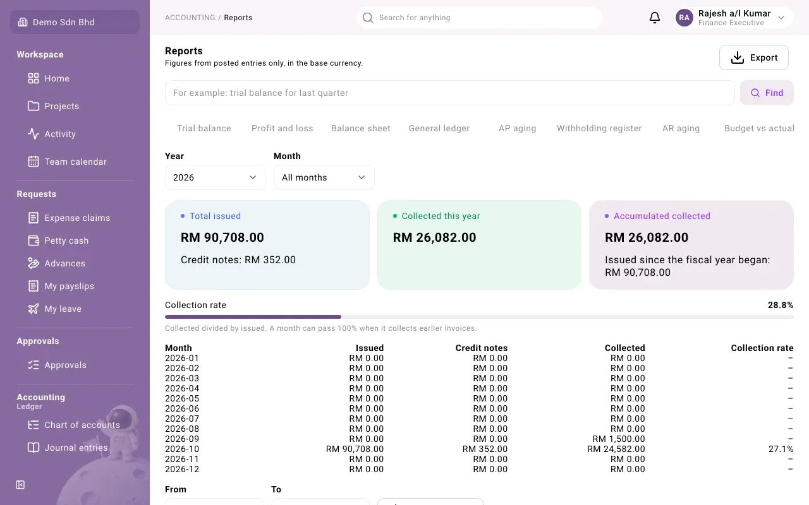
Task: Click the Approvals checklist icon
Action: (33, 365)
